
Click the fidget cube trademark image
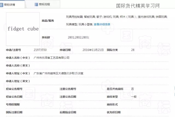coord(23,29)
